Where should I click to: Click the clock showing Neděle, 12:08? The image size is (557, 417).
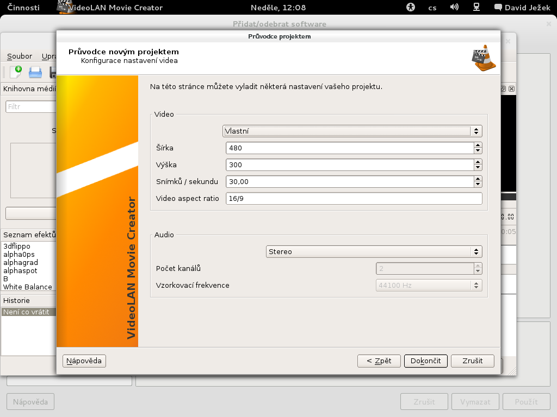(278, 8)
